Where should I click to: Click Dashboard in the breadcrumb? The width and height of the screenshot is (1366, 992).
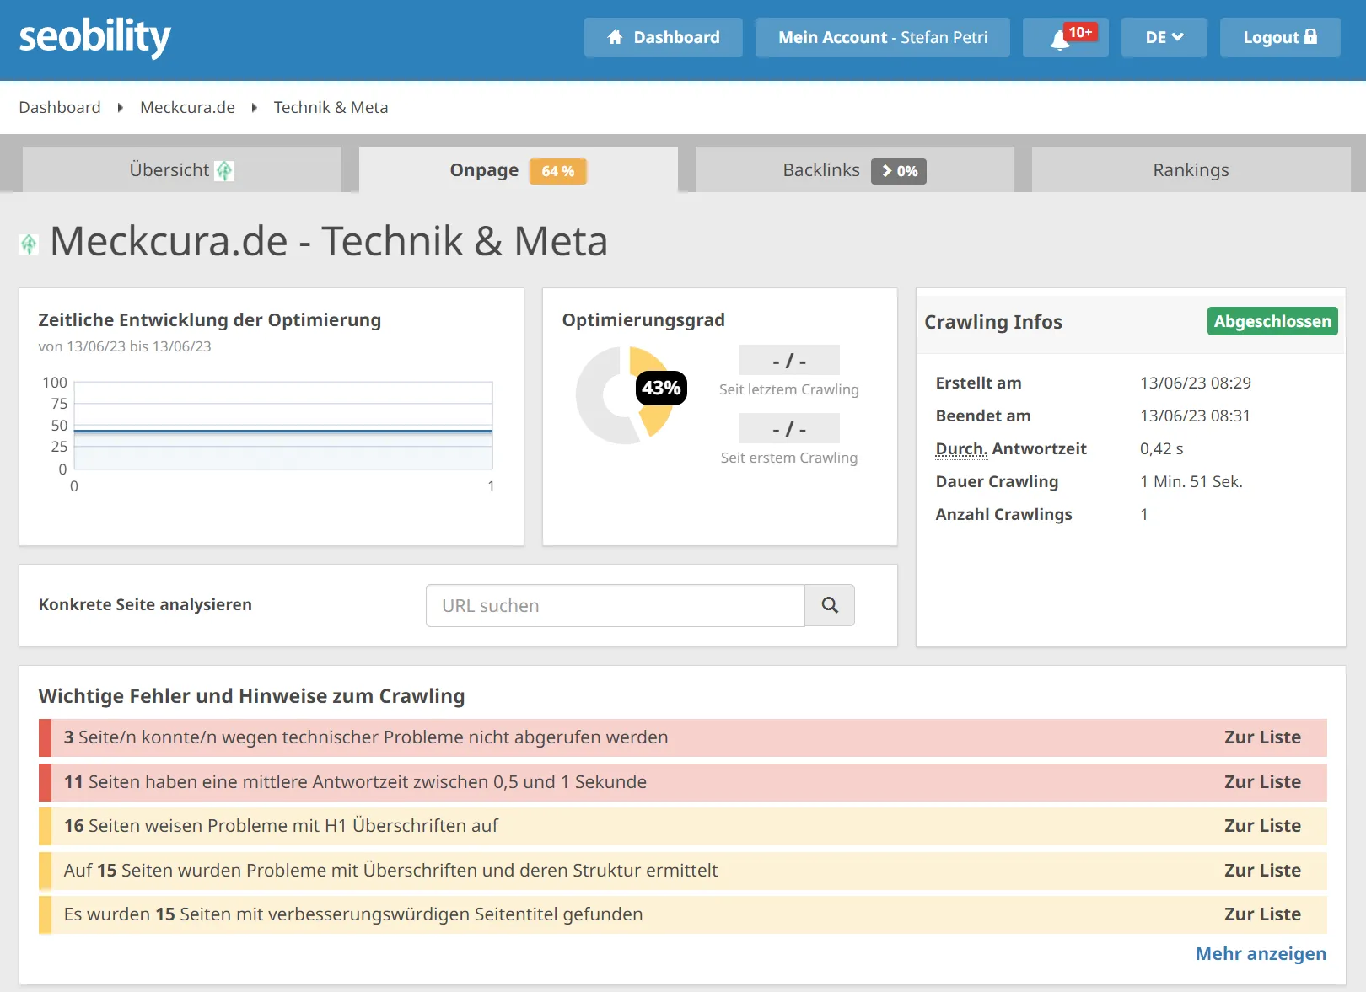(60, 107)
